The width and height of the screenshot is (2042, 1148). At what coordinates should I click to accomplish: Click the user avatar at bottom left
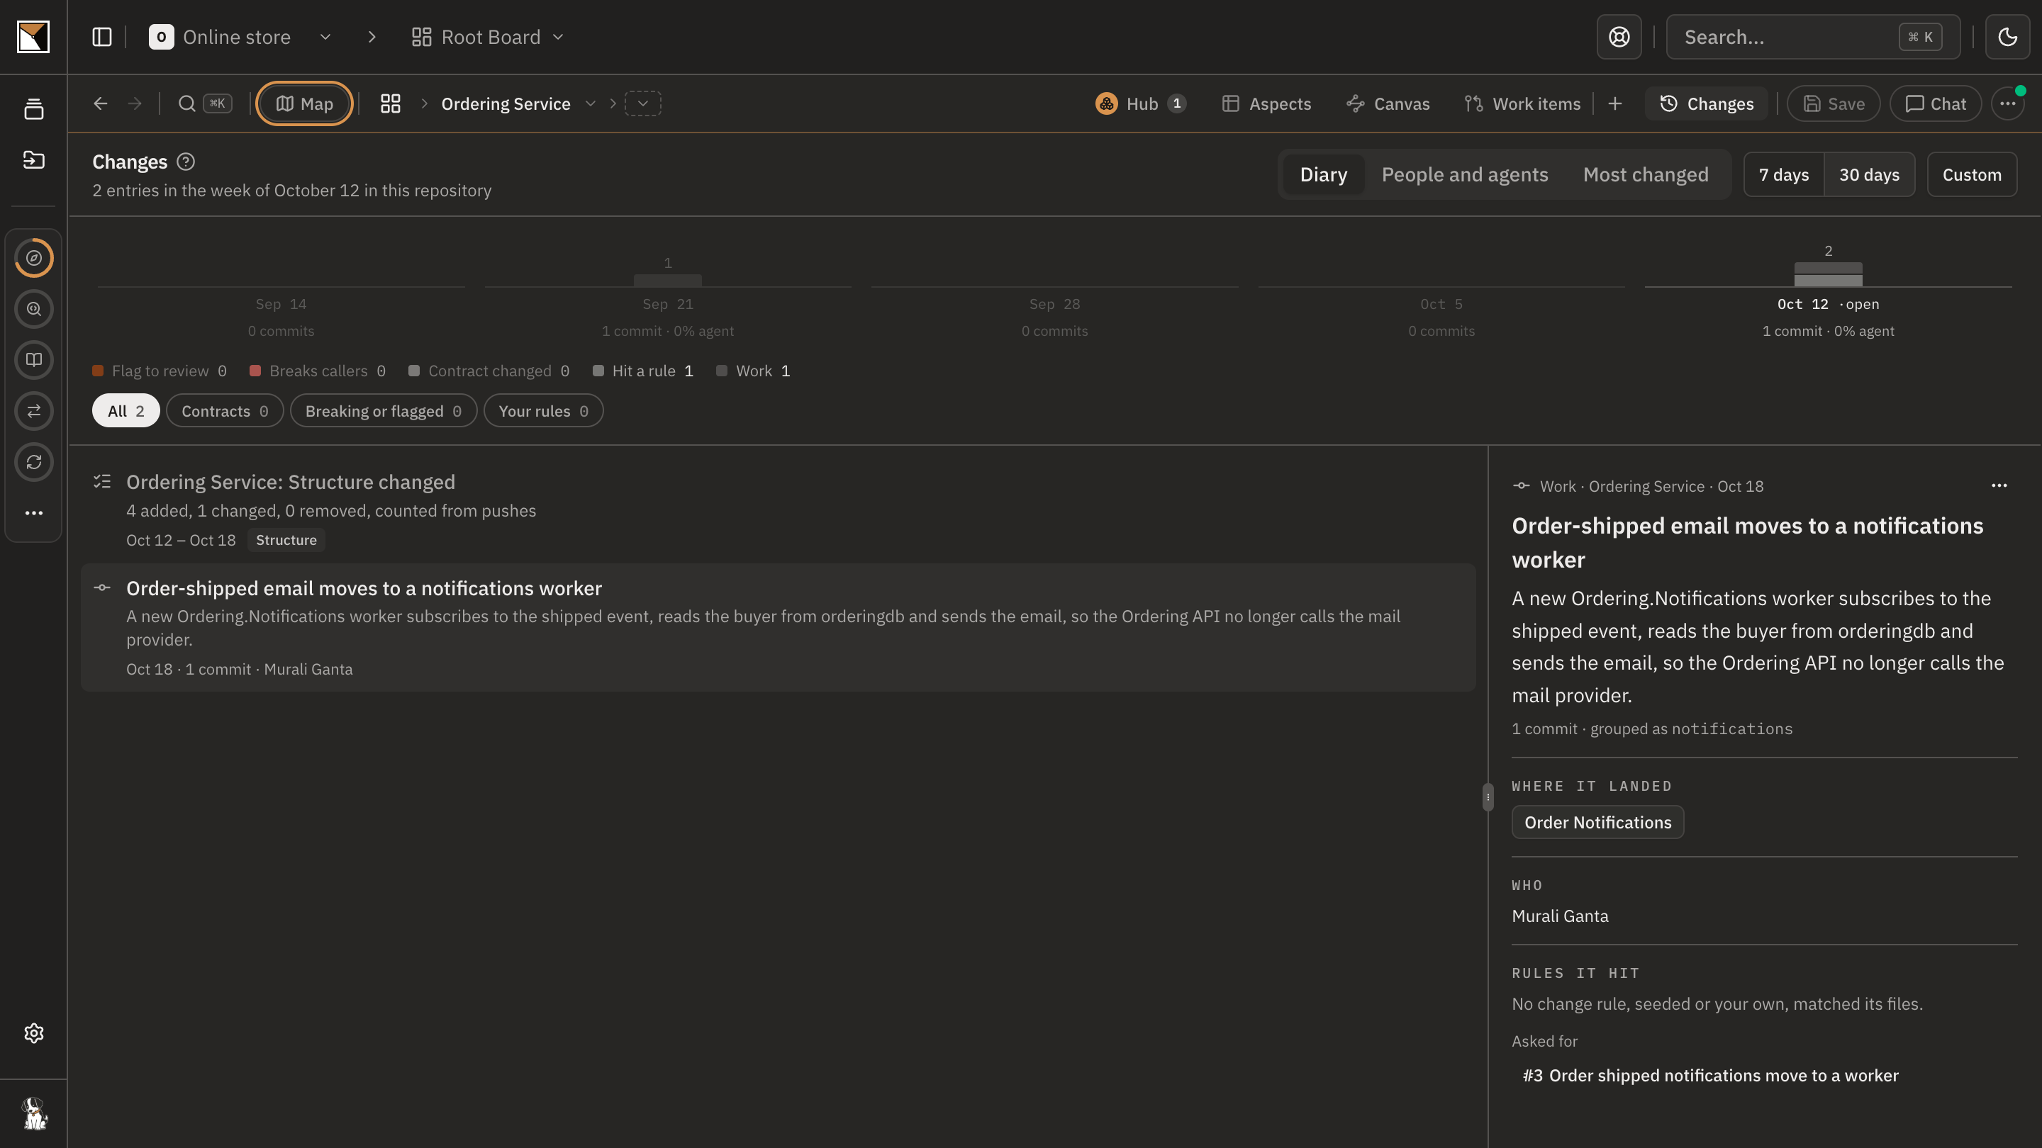click(33, 1113)
